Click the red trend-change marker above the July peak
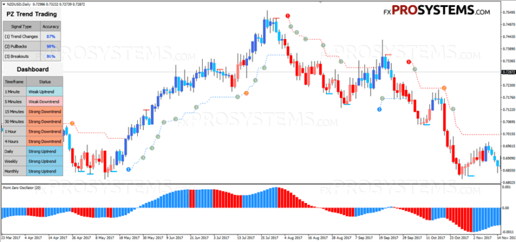The image size is (516, 242). tap(288, 16)
